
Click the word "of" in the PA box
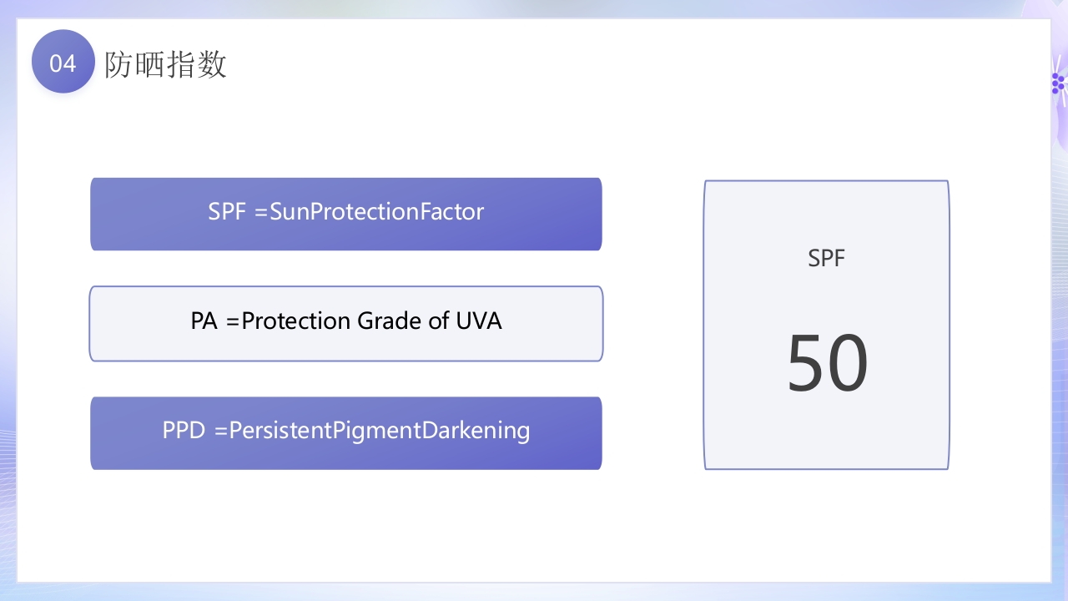(x=439, y=321)
